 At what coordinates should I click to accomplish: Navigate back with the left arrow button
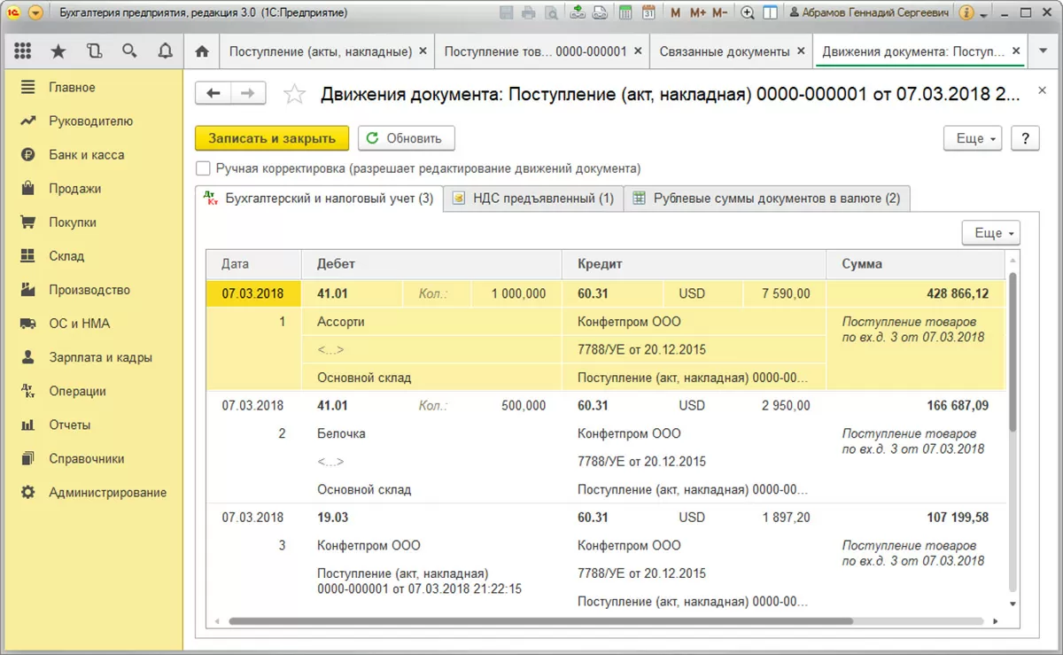pyautogui.click(x=214, y=94)
